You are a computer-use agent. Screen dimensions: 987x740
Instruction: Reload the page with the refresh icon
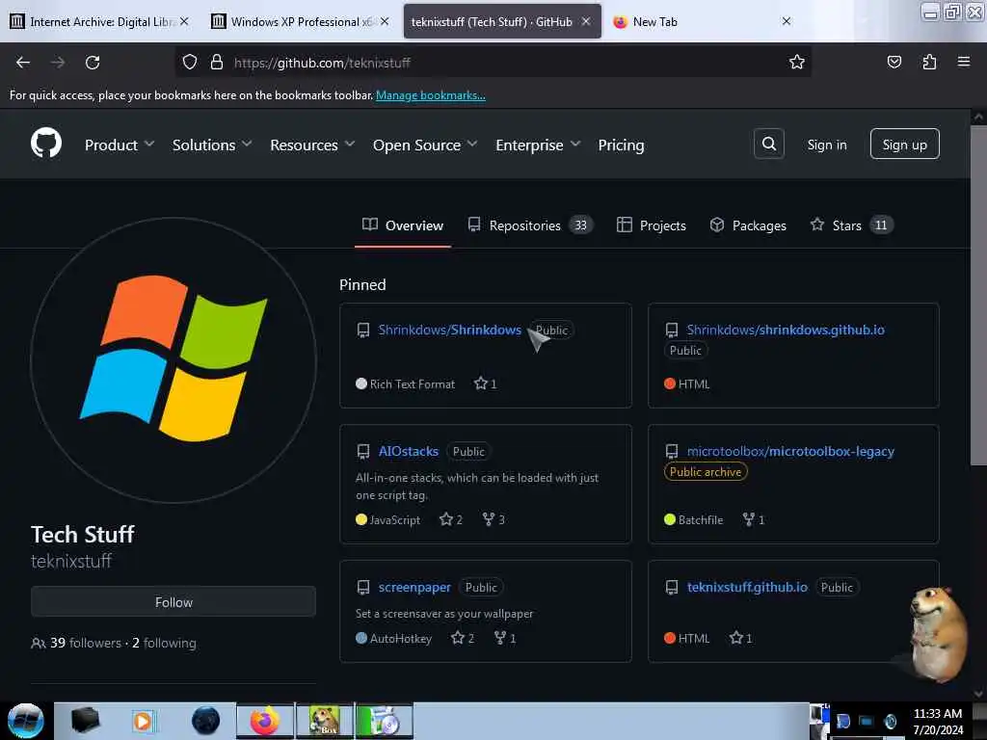coord(93,63)
